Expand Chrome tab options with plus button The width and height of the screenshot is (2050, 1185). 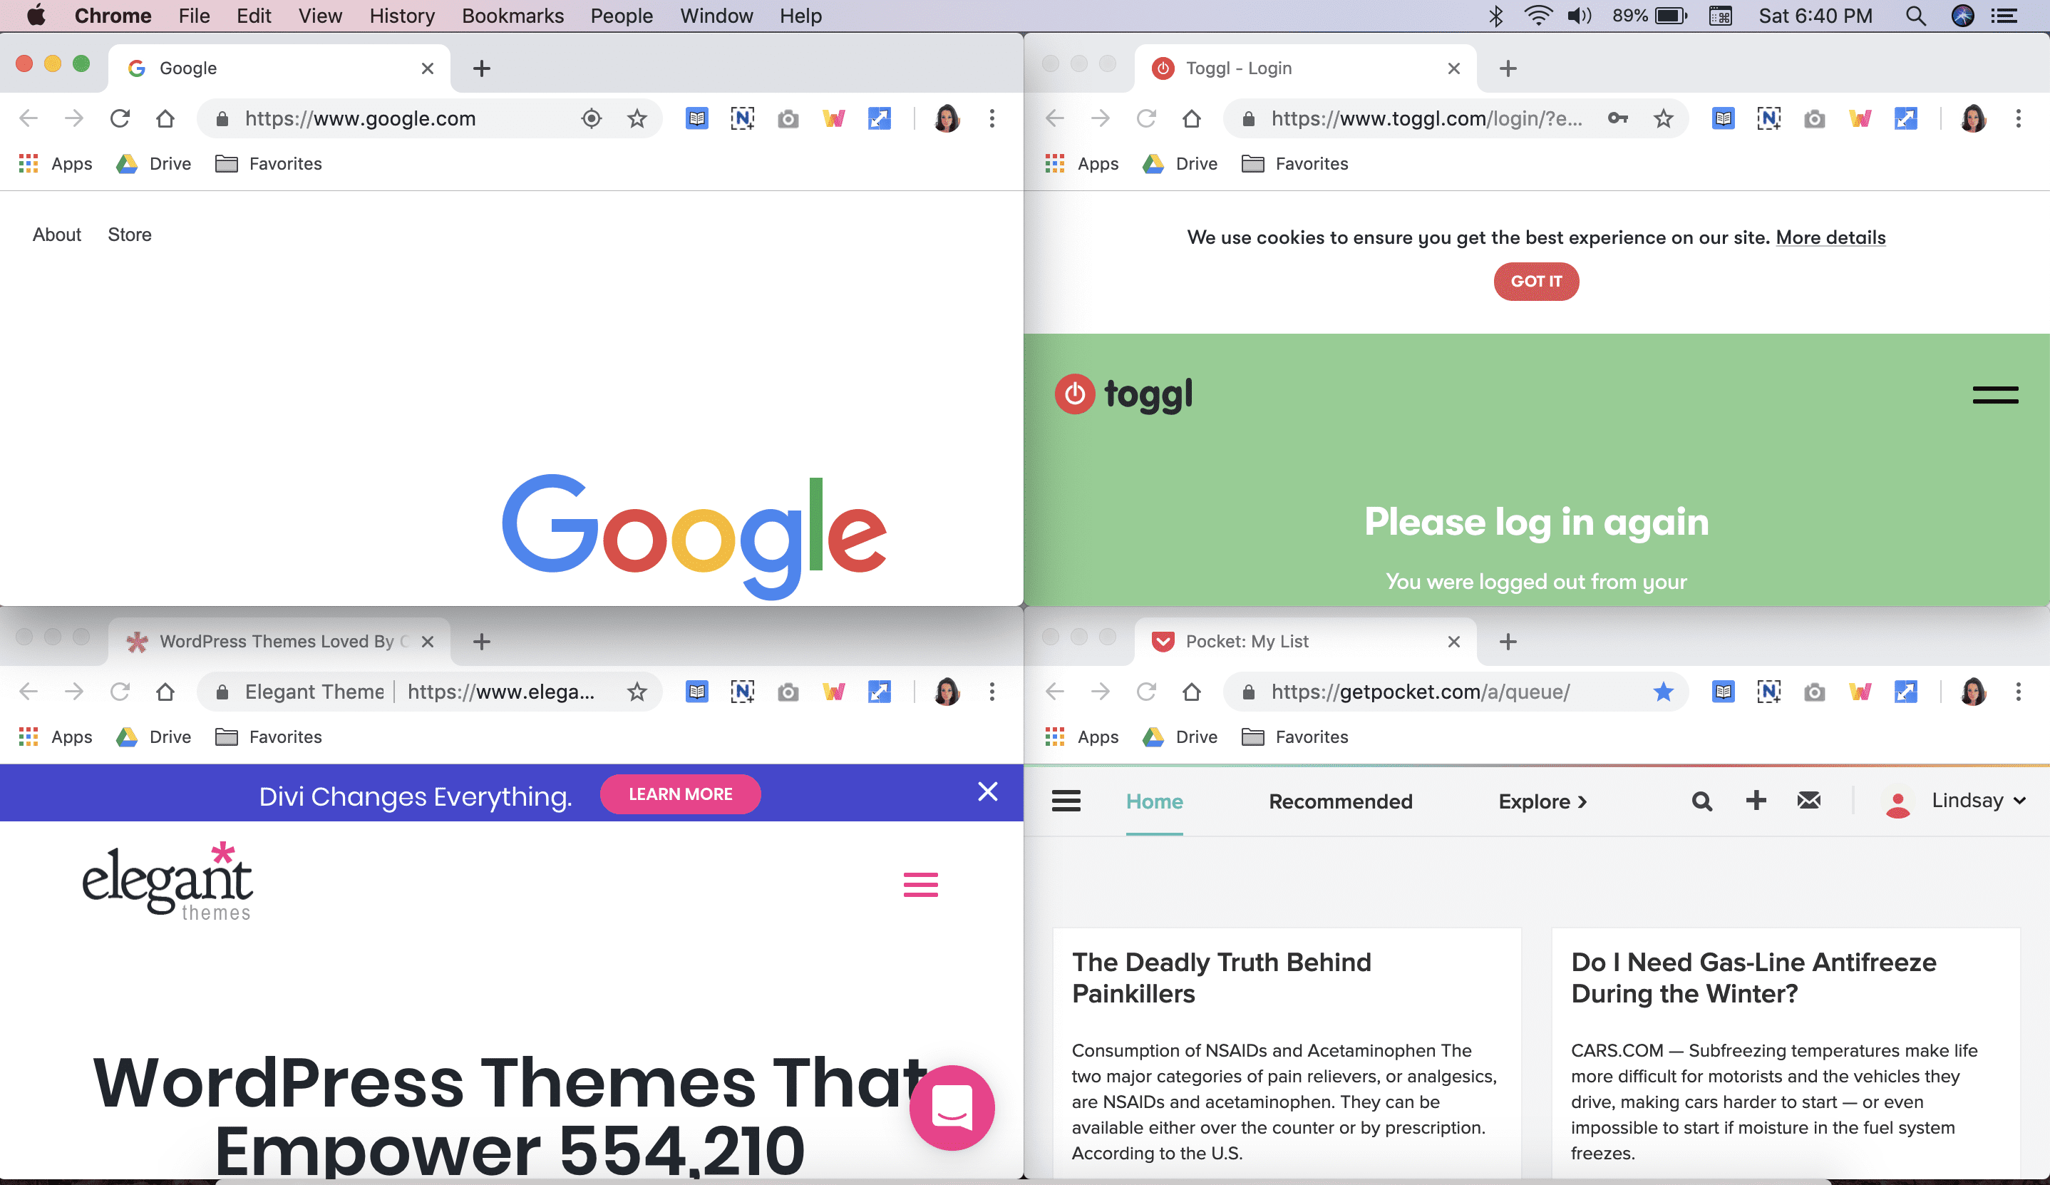(x=480, y=68)
